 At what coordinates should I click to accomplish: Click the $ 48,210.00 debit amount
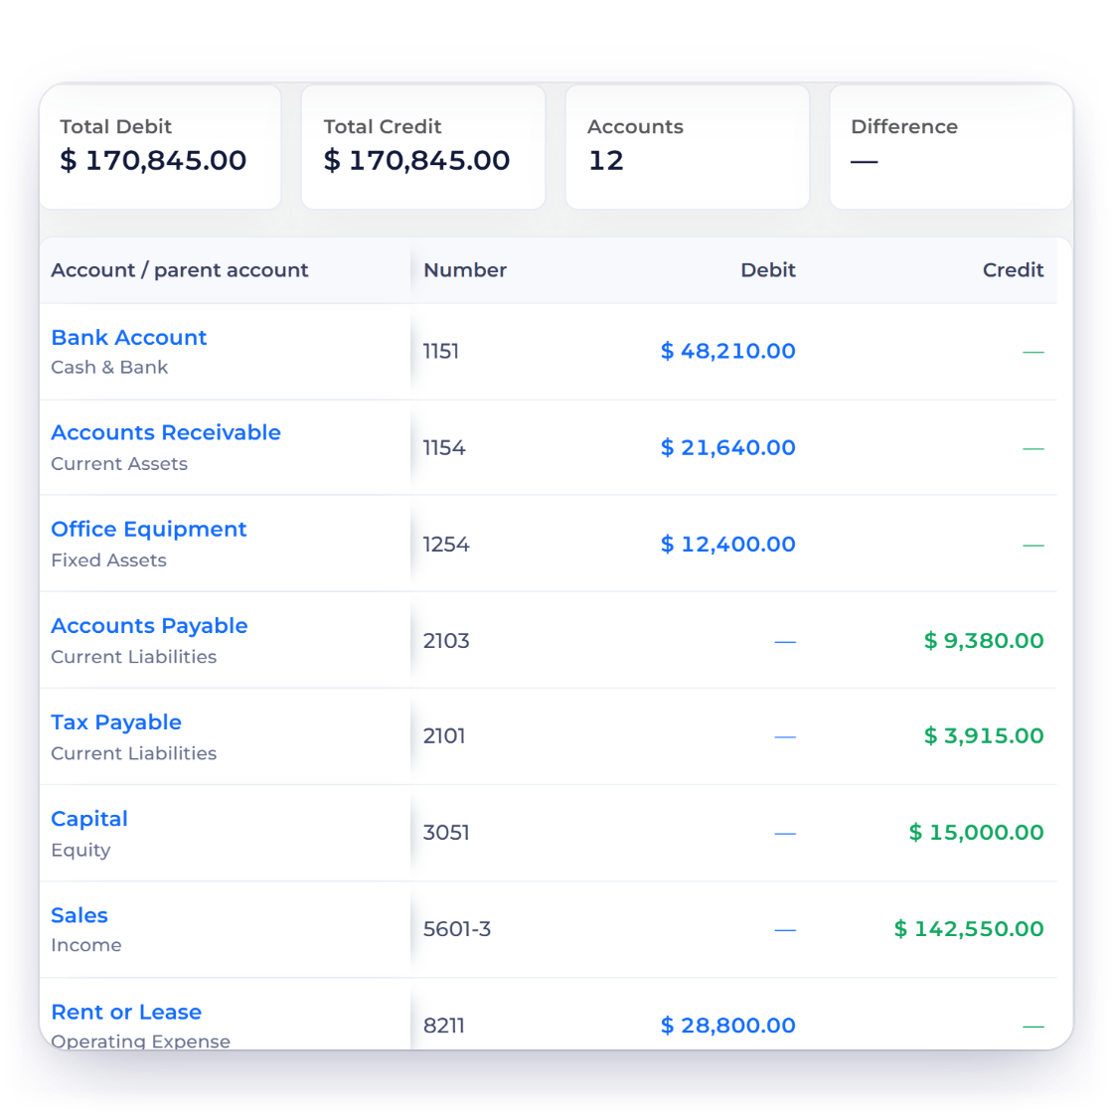727,351
